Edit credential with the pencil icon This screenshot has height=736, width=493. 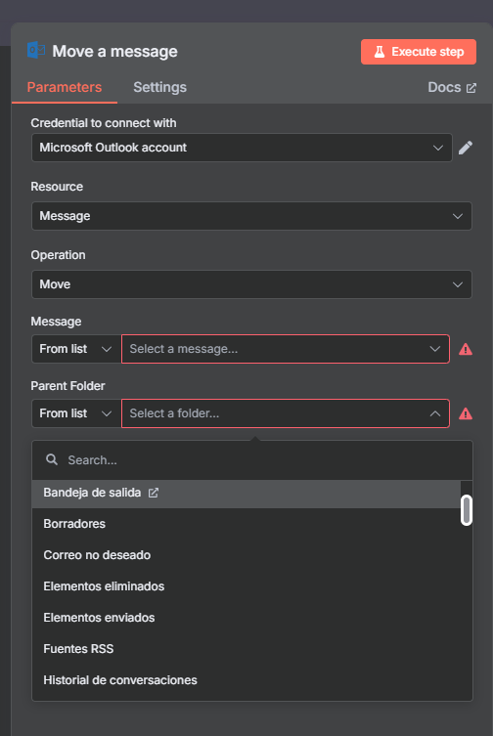(x=466, y=148)
